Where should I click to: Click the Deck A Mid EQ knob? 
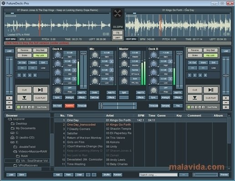(x=58, y=73)
